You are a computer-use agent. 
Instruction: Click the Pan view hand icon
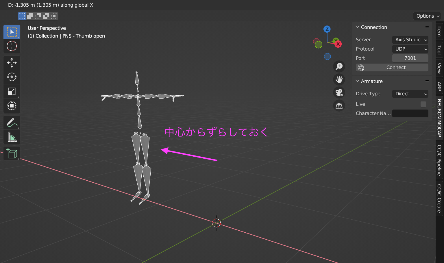point(339,79)
